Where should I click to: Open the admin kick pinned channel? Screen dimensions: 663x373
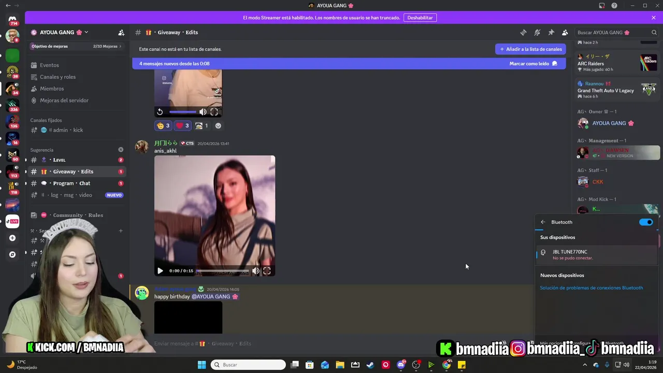(77, 130)
